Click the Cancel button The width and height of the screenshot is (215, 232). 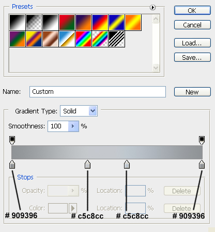tap(192, 25)
